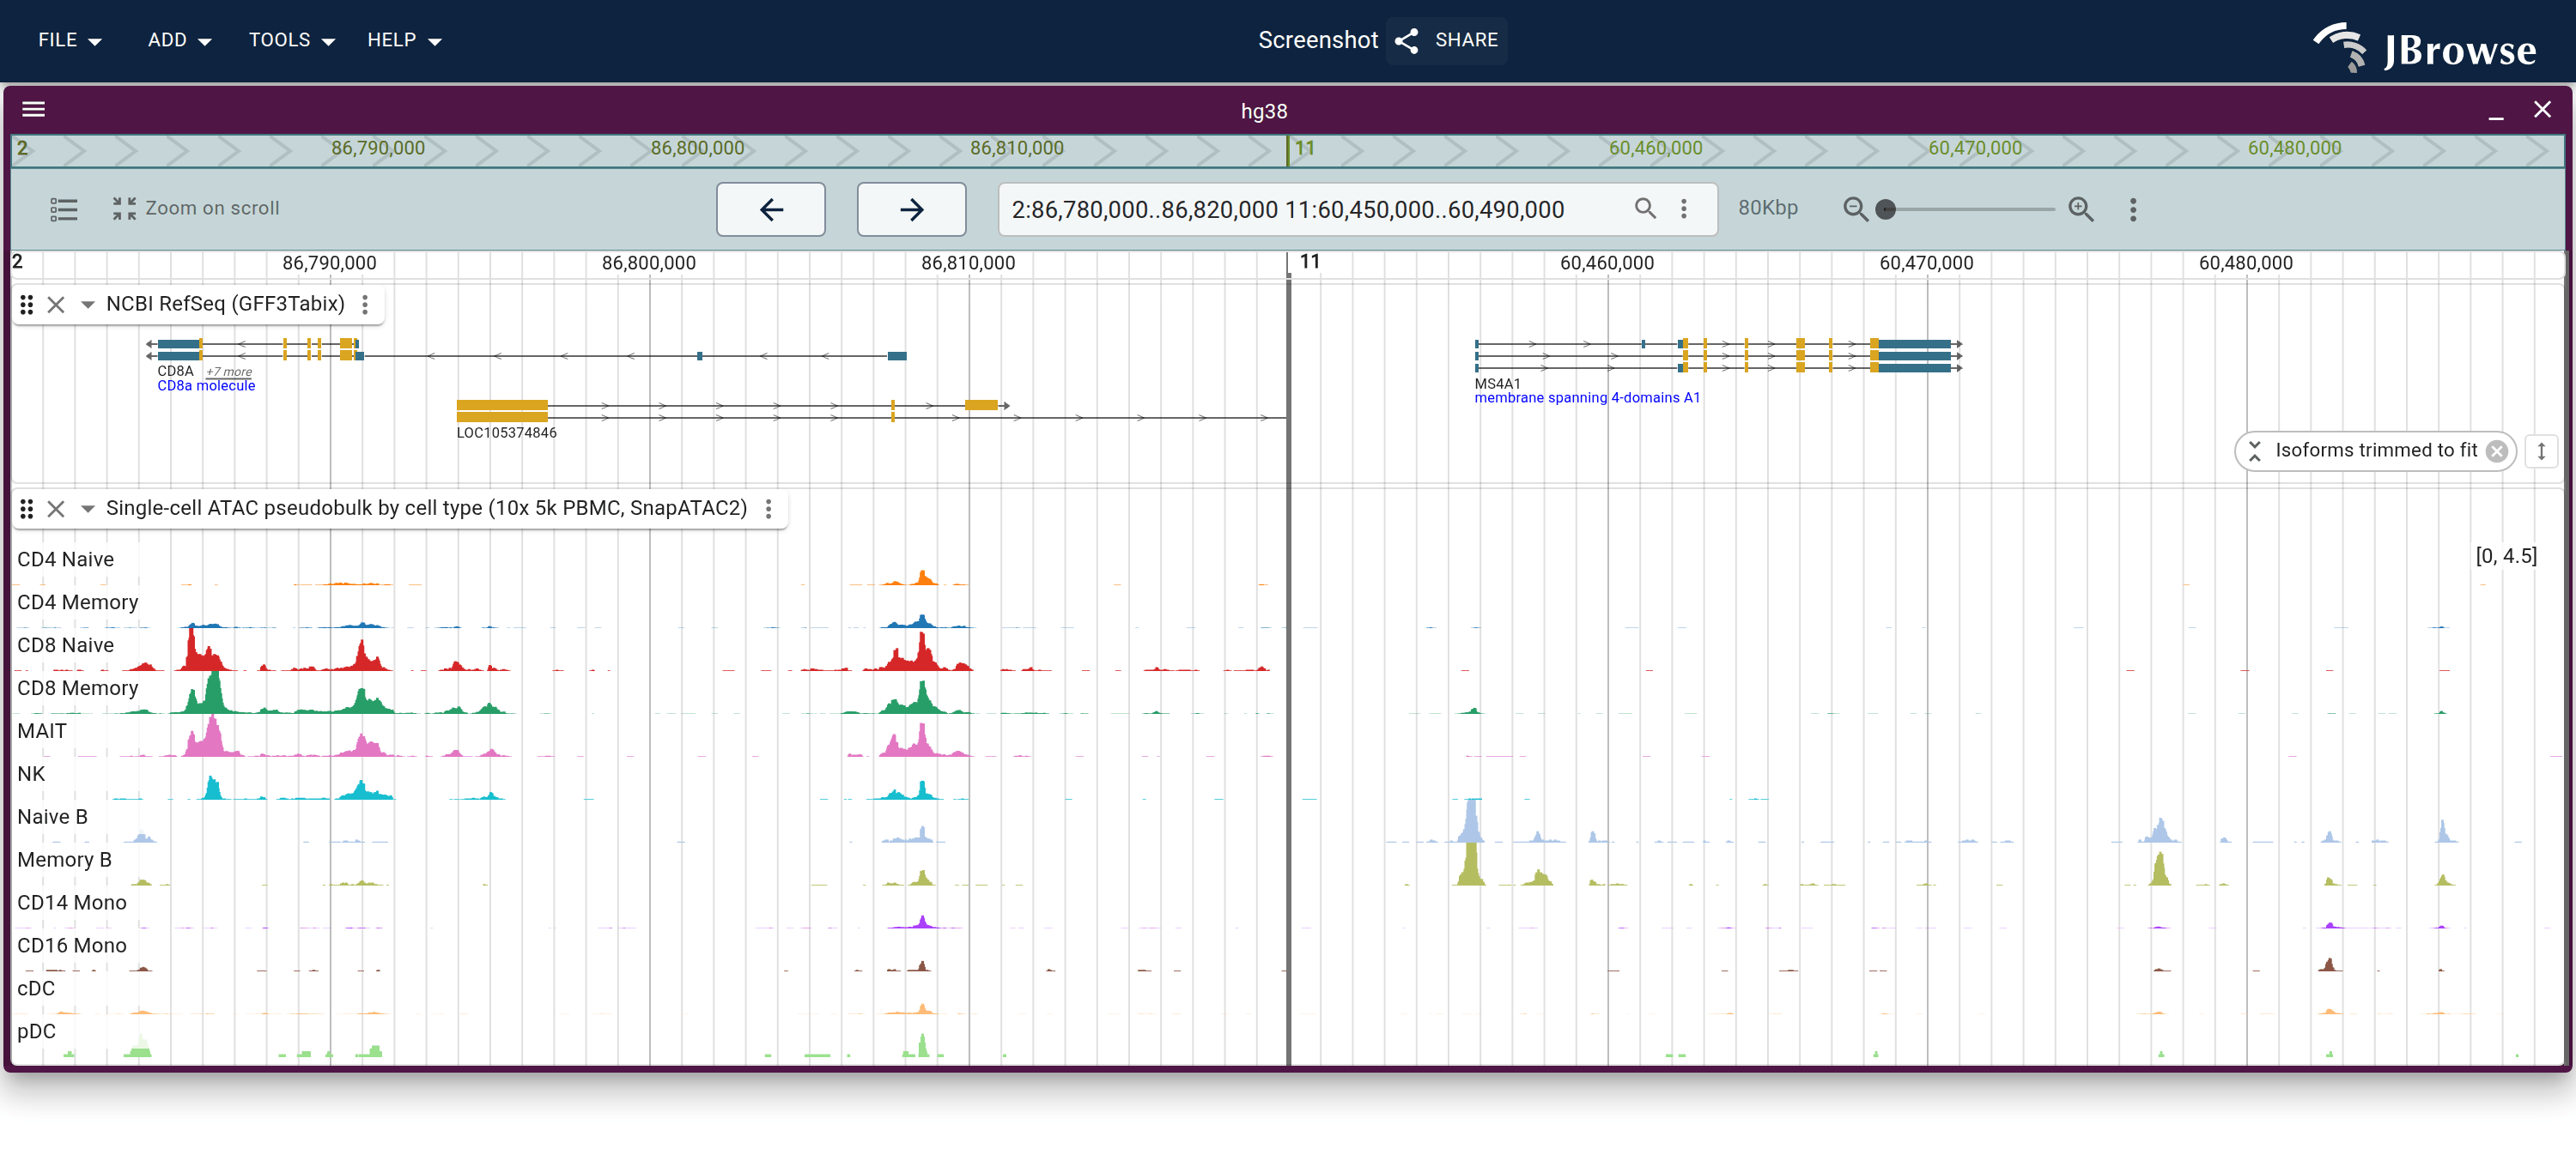Close the hg38 view

tap(2541, 110)
